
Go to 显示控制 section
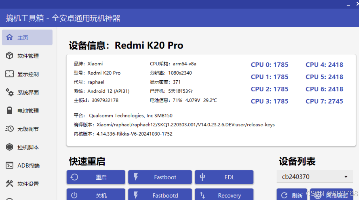pos(27,74)
